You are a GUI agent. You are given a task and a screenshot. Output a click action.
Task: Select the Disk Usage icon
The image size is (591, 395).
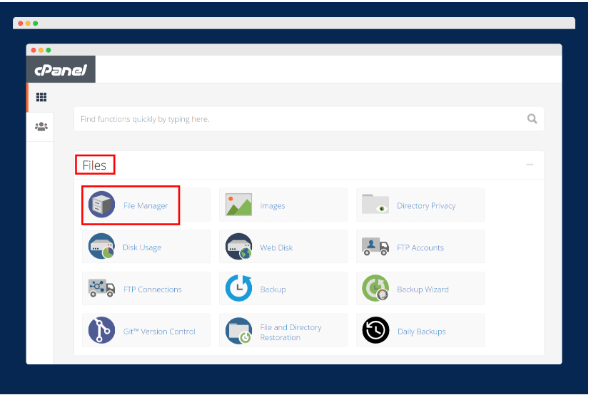101,247
